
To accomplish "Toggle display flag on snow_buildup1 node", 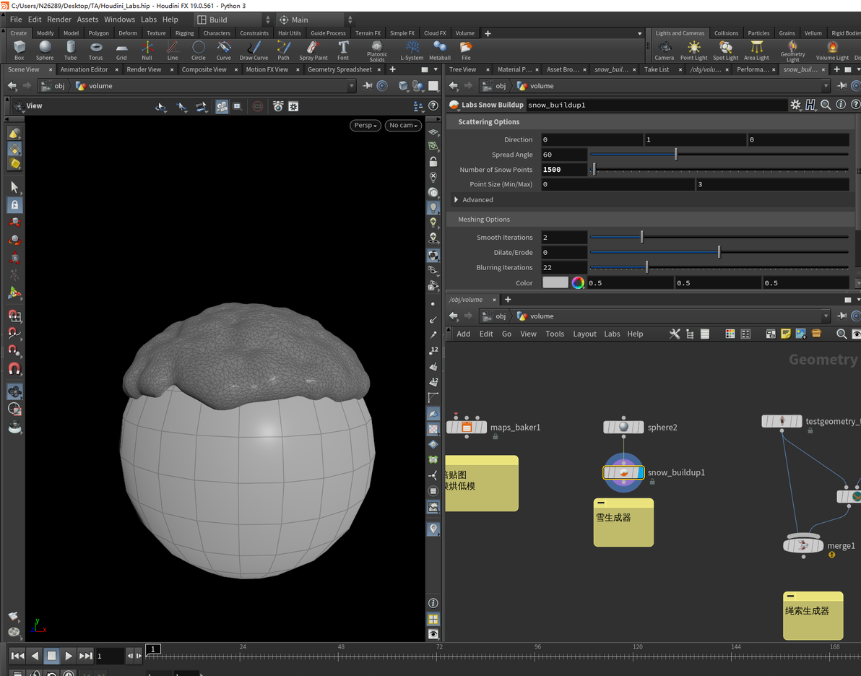I will point(639,472).
